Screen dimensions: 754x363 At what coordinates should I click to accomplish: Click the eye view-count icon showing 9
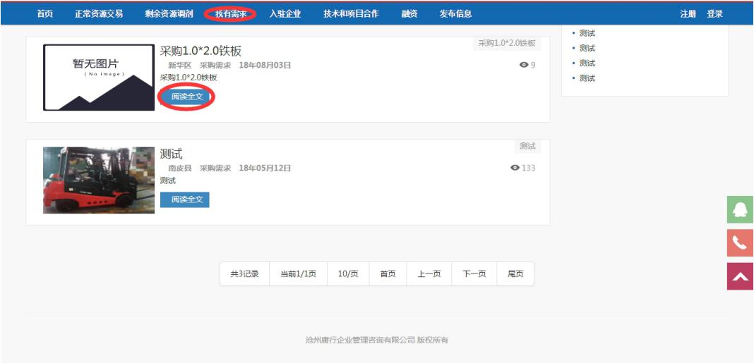(523, 65)
